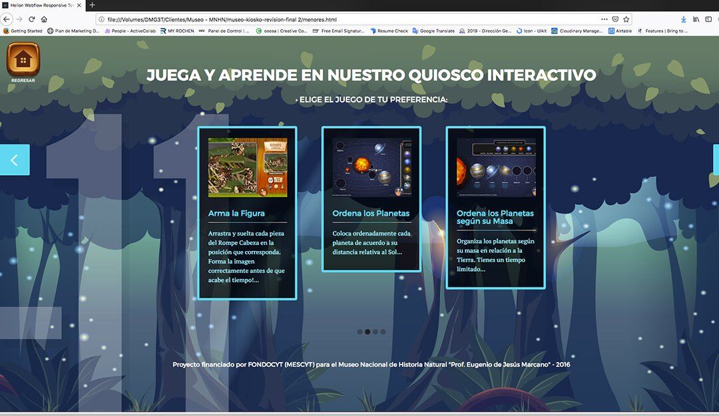The width and height of the screenshot is (719, 416).
Task: Bookmark this page with the star icon
Action: coord(626,19)
